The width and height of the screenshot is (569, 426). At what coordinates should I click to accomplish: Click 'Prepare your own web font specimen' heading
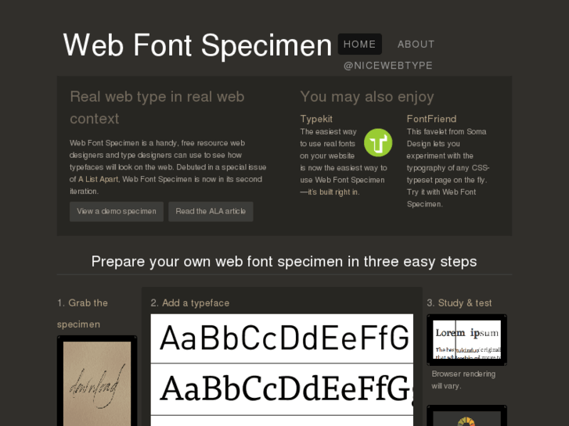pyautogui.click(x=284, y=261)
